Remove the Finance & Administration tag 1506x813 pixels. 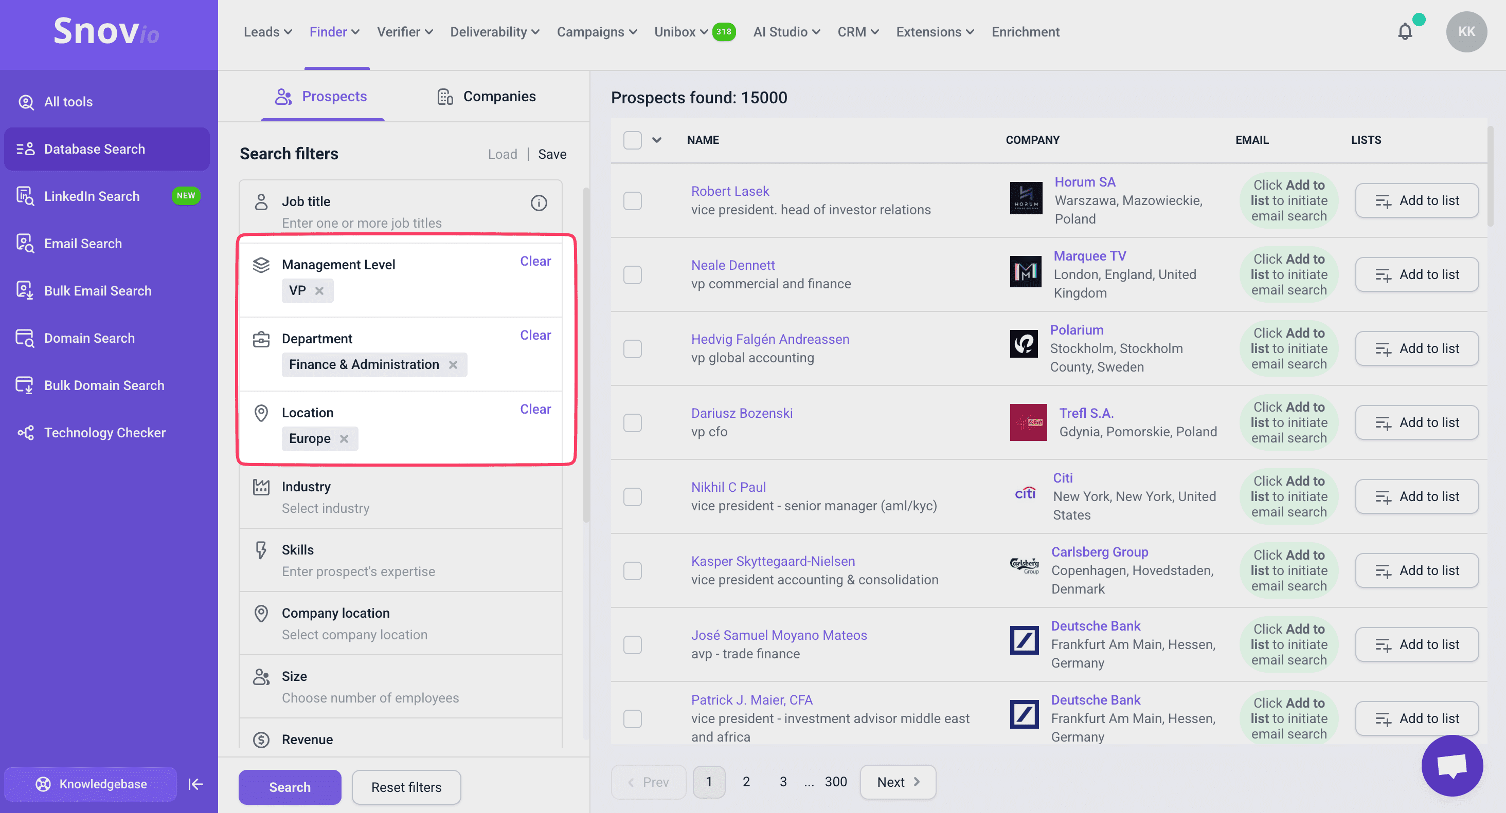(453, 365)
